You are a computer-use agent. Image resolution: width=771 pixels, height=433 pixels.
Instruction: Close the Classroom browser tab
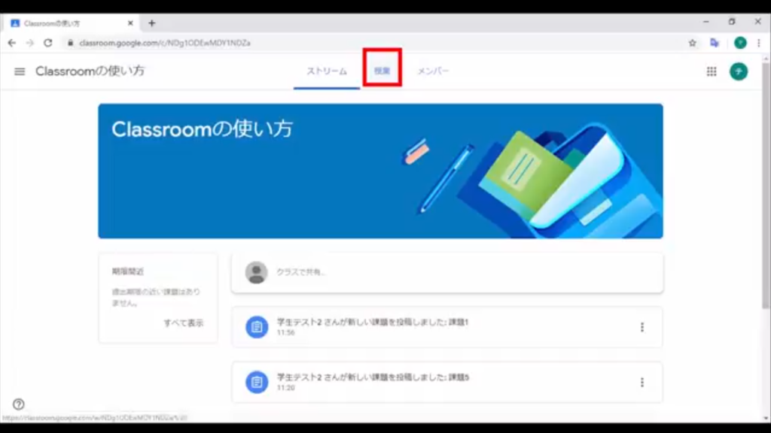(x=130, y=23)
